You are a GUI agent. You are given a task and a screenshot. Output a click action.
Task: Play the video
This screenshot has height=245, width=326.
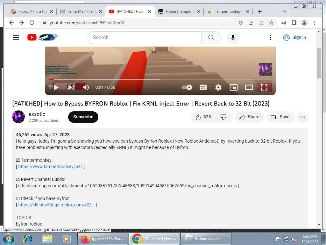(x=56, y=87)
